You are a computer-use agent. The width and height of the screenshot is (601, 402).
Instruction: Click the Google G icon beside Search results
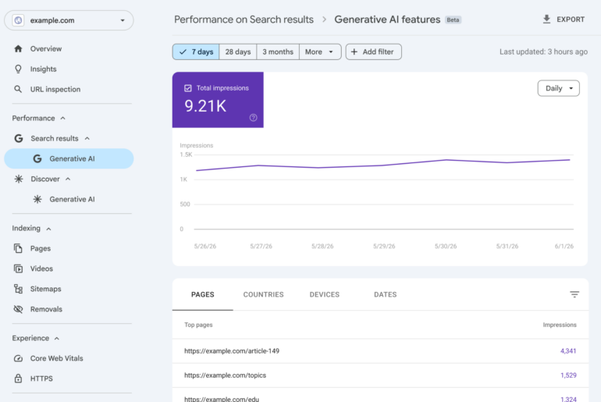coord(19,138)
